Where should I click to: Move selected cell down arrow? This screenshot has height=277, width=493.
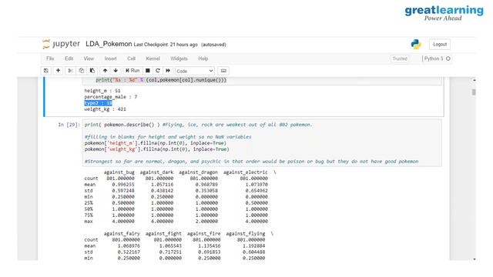(x=116, y=71)
